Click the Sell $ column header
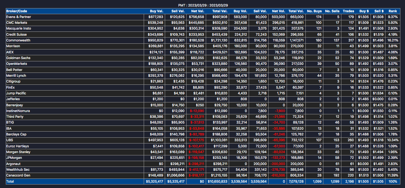 (379, 11)
